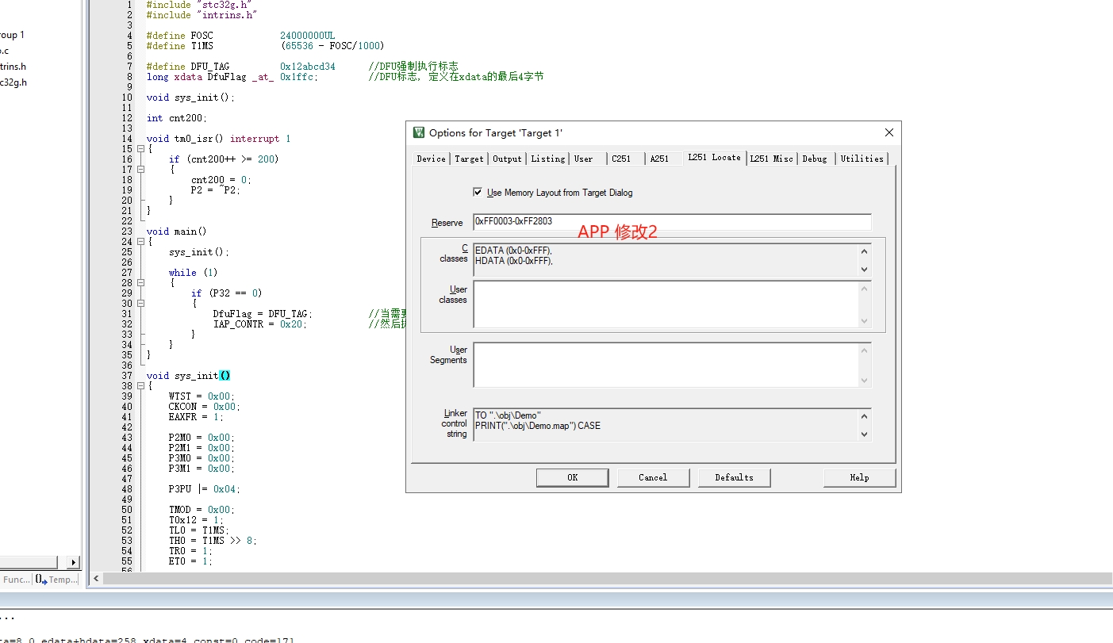This screenshot has width=1113, height=643.
Task: Confirm settings with OK button
Action: [573, 477]
